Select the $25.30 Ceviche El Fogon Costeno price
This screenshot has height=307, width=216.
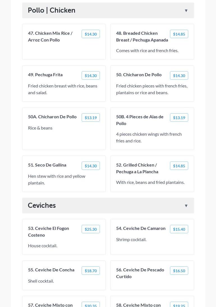[x=91, y=229]
